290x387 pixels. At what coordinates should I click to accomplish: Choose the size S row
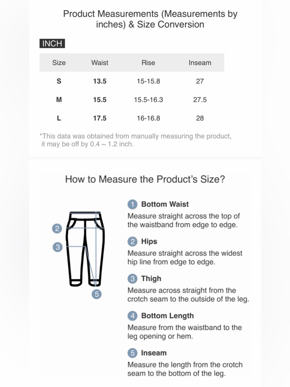(132, 81)
